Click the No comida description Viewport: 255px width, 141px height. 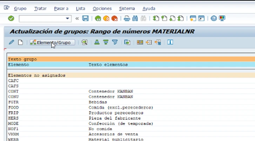tap(100, 129)
